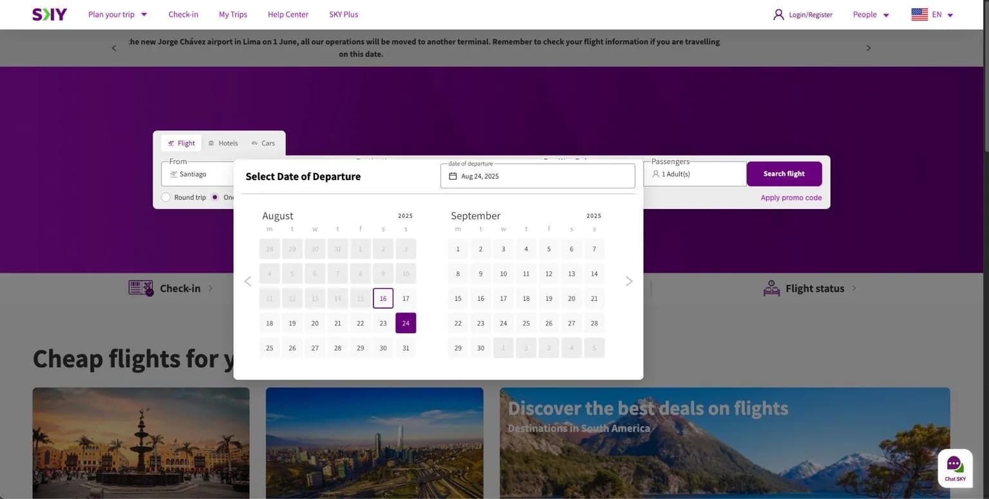Click Flight status heading text
This screenshot has height=499, width=989.
[815, 288]
